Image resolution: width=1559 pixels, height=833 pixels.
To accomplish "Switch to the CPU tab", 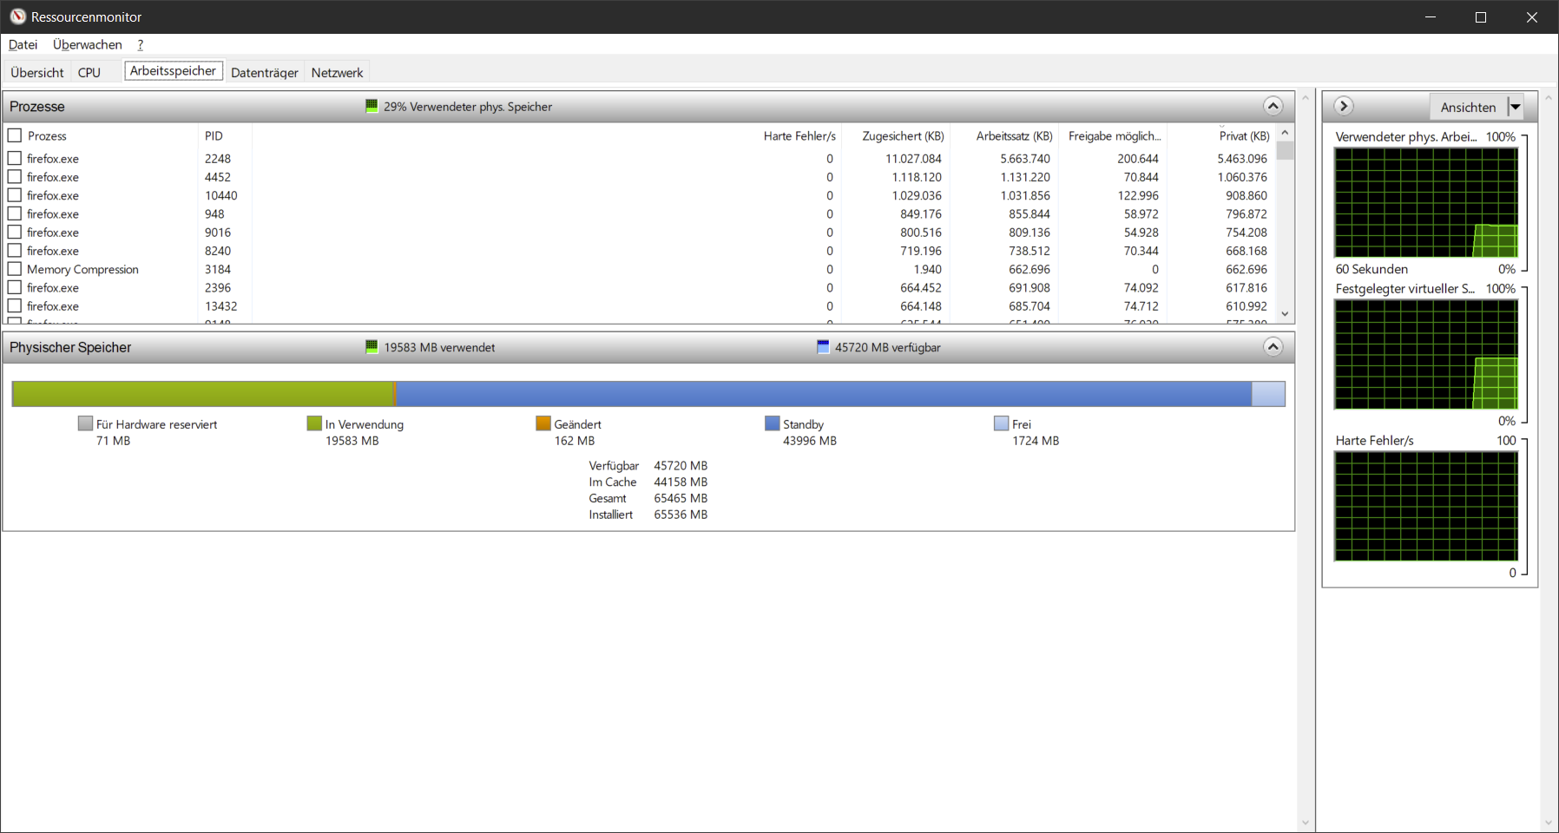I will point(89,72).
